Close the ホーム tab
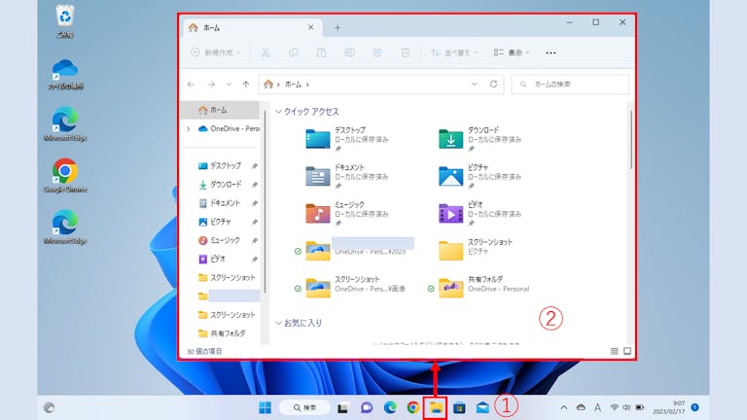747x420 pixels. pos(310,27)
